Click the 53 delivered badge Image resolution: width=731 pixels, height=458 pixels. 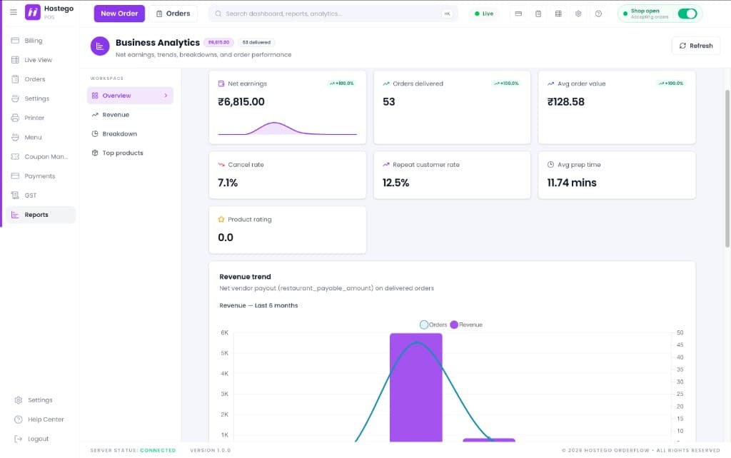click(256, 42)
